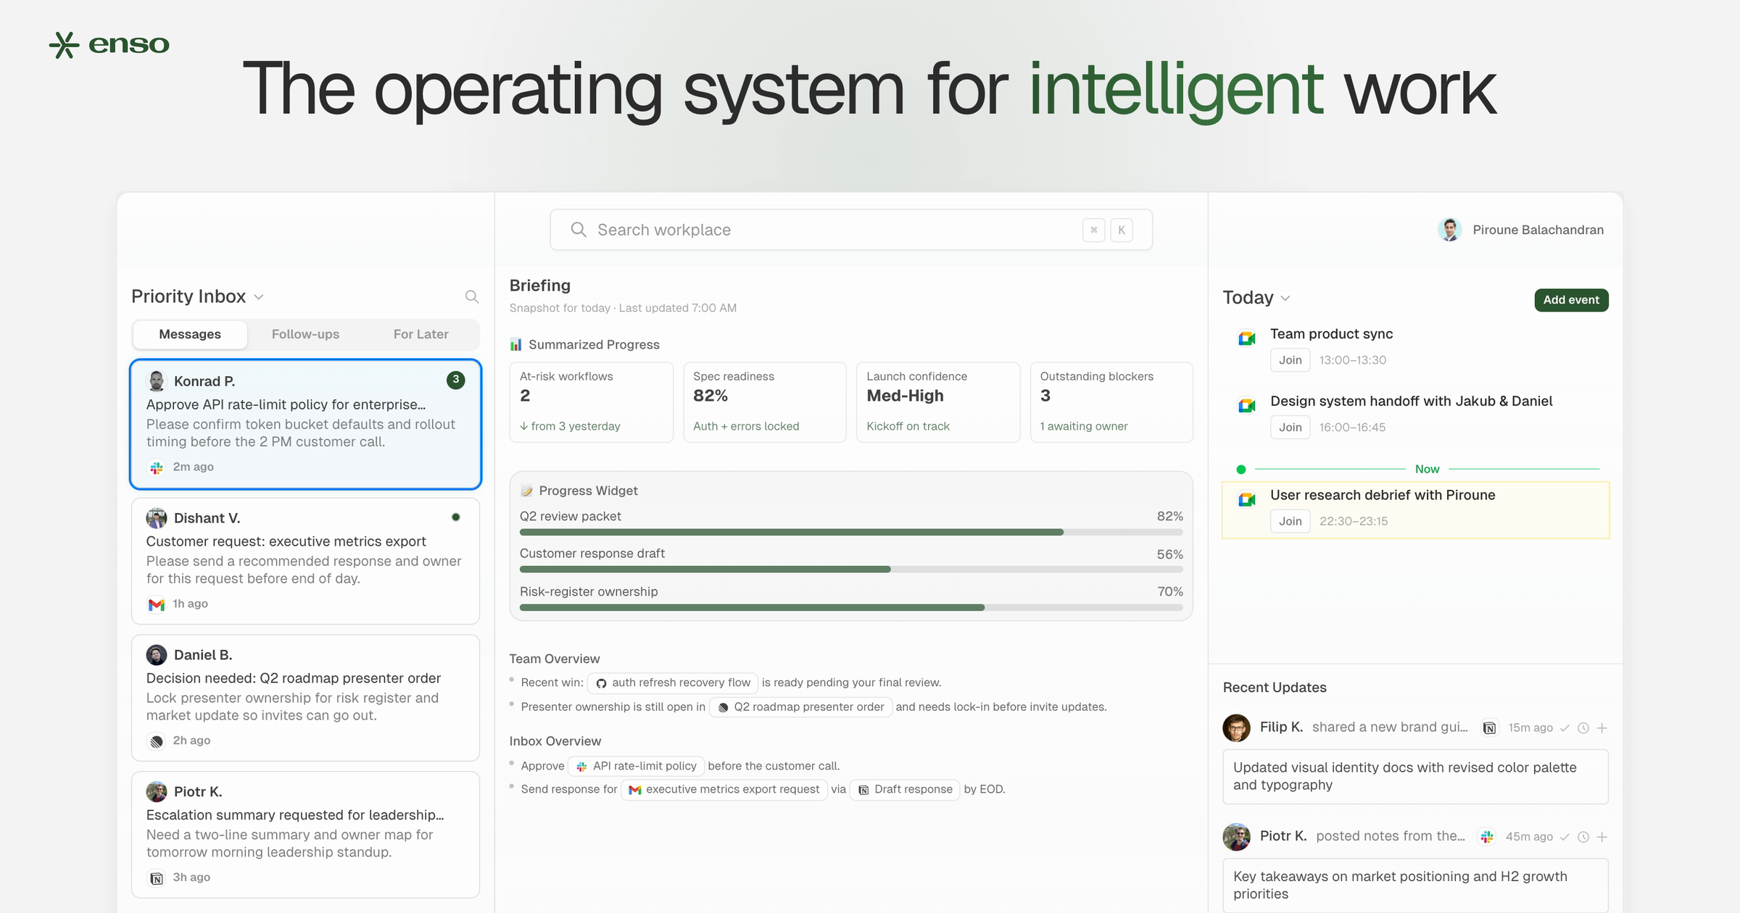This screenshot has width=1740, height=913.
Task: Open auth refresh recovery flow link
Action: [673, 683]
